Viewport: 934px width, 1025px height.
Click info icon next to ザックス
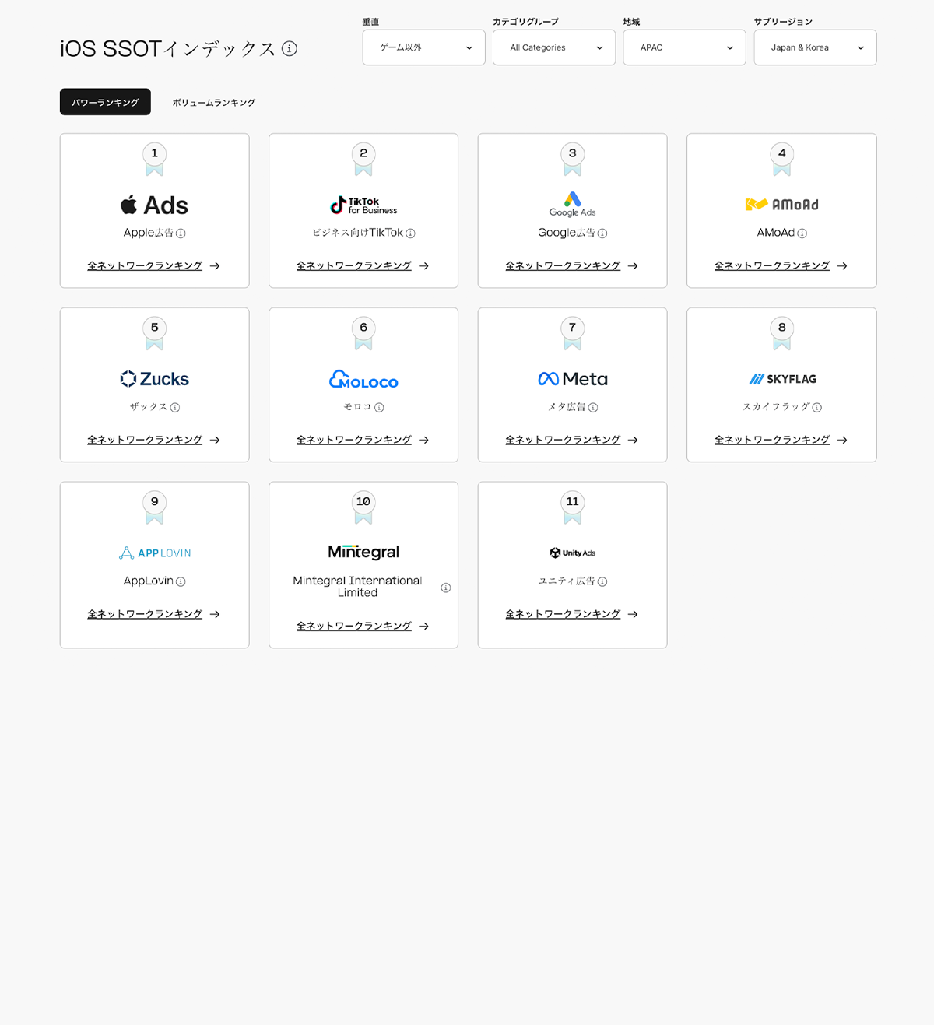[175, 408]
